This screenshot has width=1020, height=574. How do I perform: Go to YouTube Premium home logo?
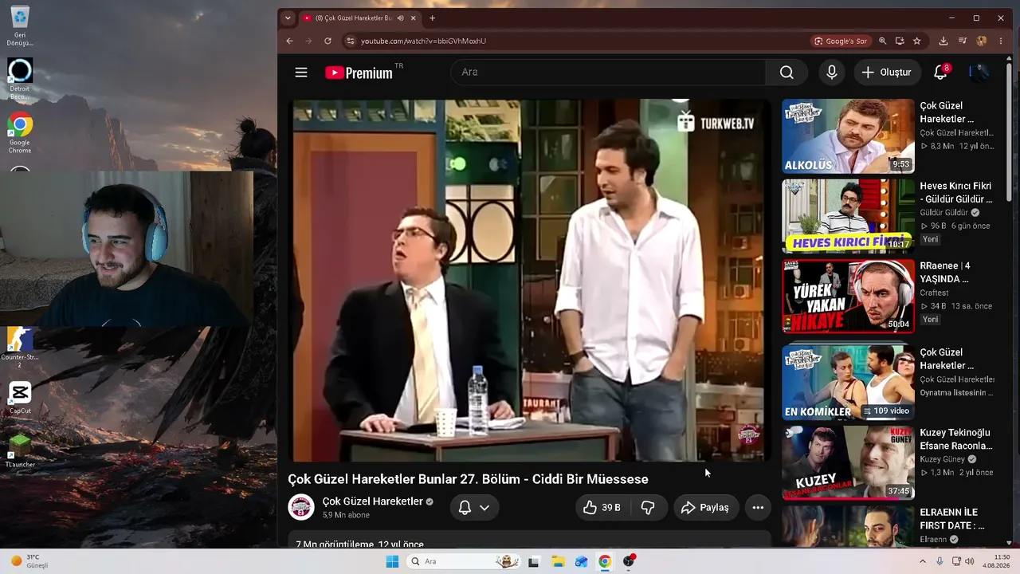(359, 73)
